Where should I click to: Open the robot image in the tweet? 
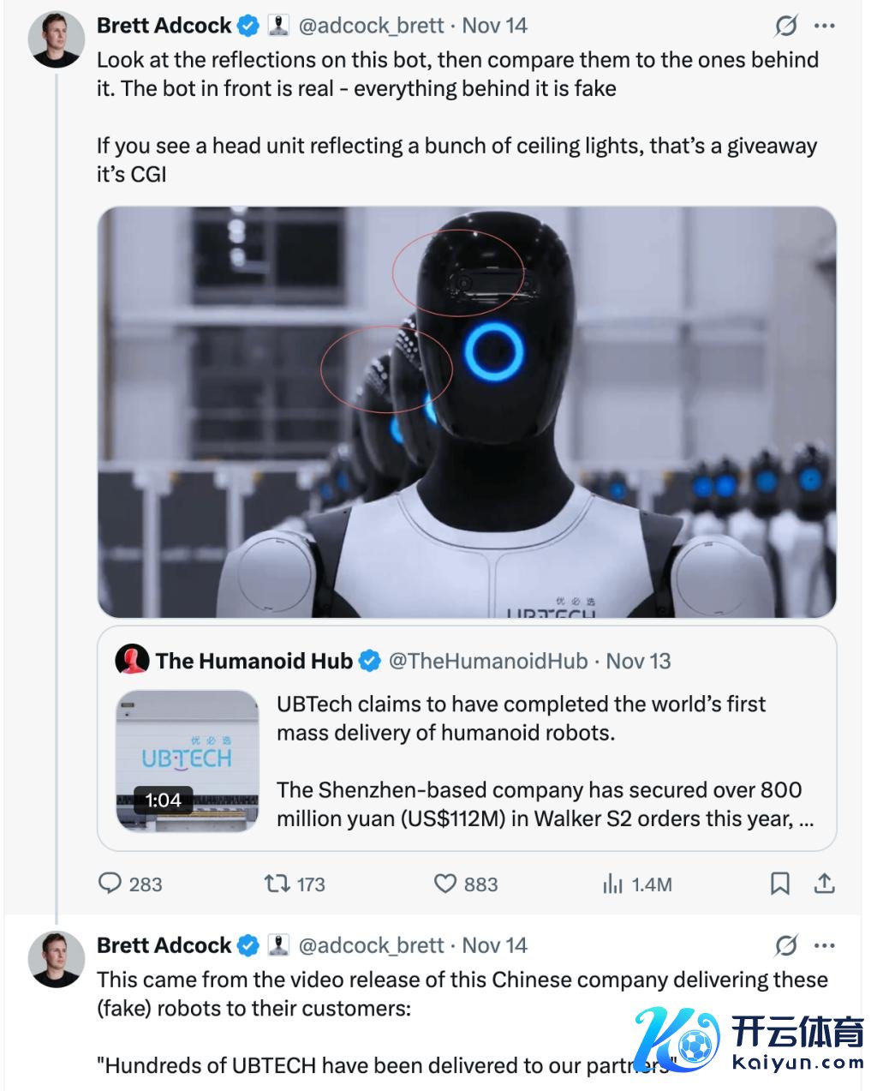click(x=467, y=411)
